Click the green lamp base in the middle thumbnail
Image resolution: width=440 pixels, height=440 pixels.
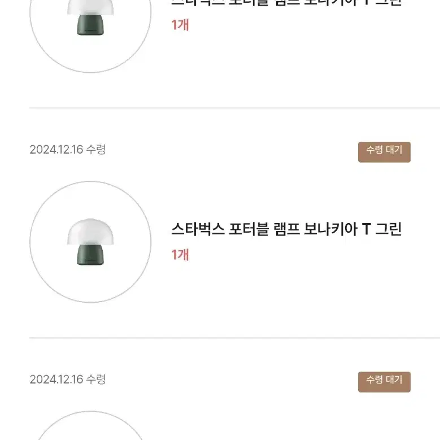(x=90, y=255)
